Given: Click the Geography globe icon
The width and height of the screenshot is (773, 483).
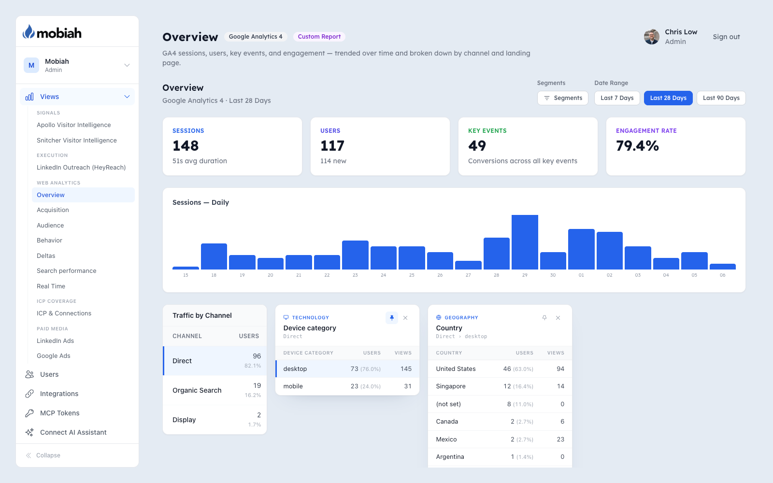Looking at the screenshot, I should coord(439,317).
